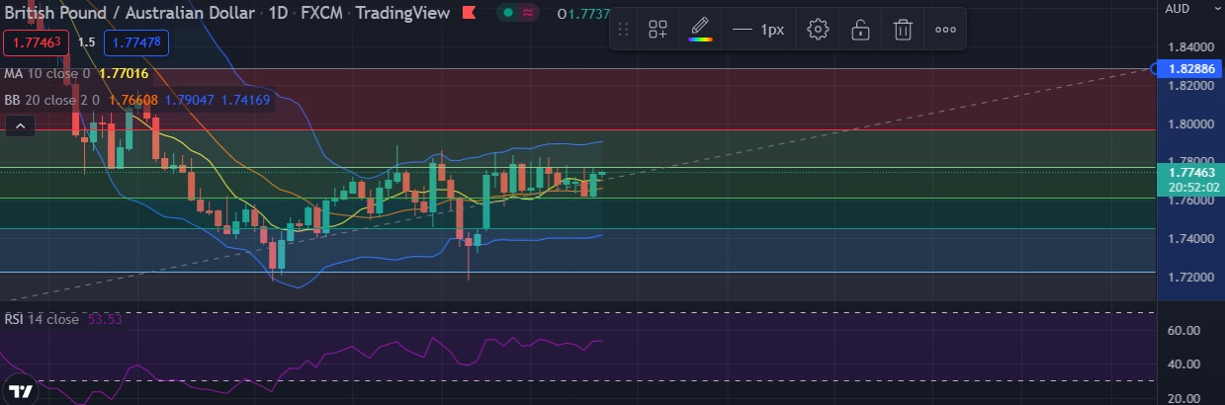Screen dimensions: 1225x405
Task: Open the more options ellipsis menu
Action: pos(945,30)
